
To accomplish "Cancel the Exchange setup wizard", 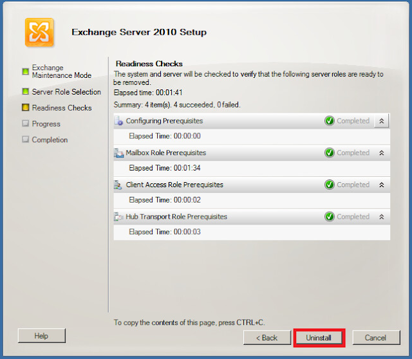I will click(376, 338).
